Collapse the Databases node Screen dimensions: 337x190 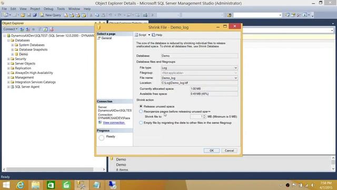[x=8, y=40]
